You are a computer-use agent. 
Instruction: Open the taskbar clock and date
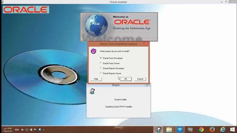pyautogui.click(x=7, y=130)
